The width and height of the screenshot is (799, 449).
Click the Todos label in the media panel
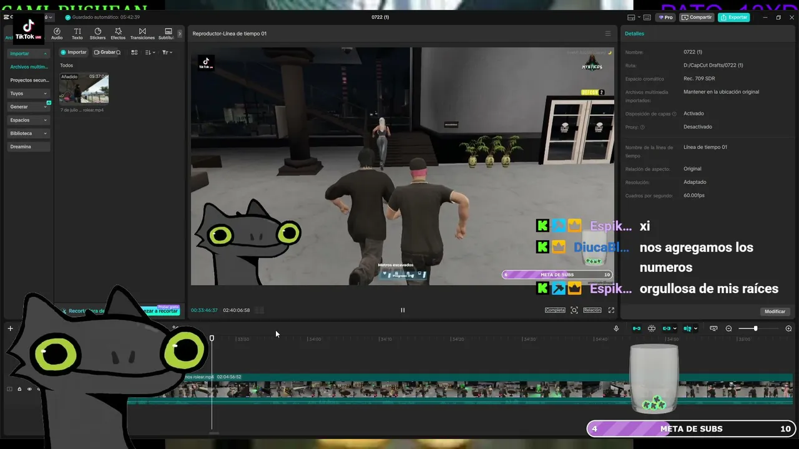66,65
